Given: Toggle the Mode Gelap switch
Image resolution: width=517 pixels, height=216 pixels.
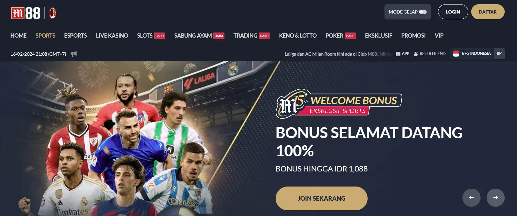Looking at the screenshot, I should pos(423,12).
